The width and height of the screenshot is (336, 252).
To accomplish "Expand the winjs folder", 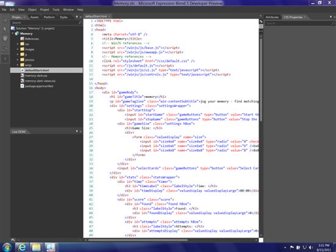I will (18, 65).
